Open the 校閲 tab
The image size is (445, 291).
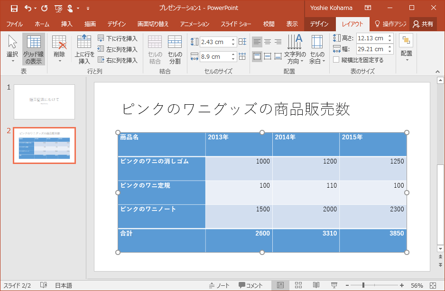(269, 24)
